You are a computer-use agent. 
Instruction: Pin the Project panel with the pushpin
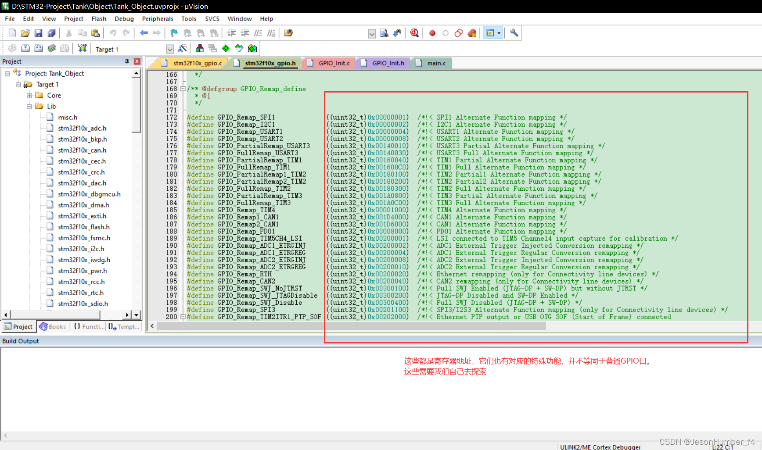pyautogui.click(x=128, y=61)
